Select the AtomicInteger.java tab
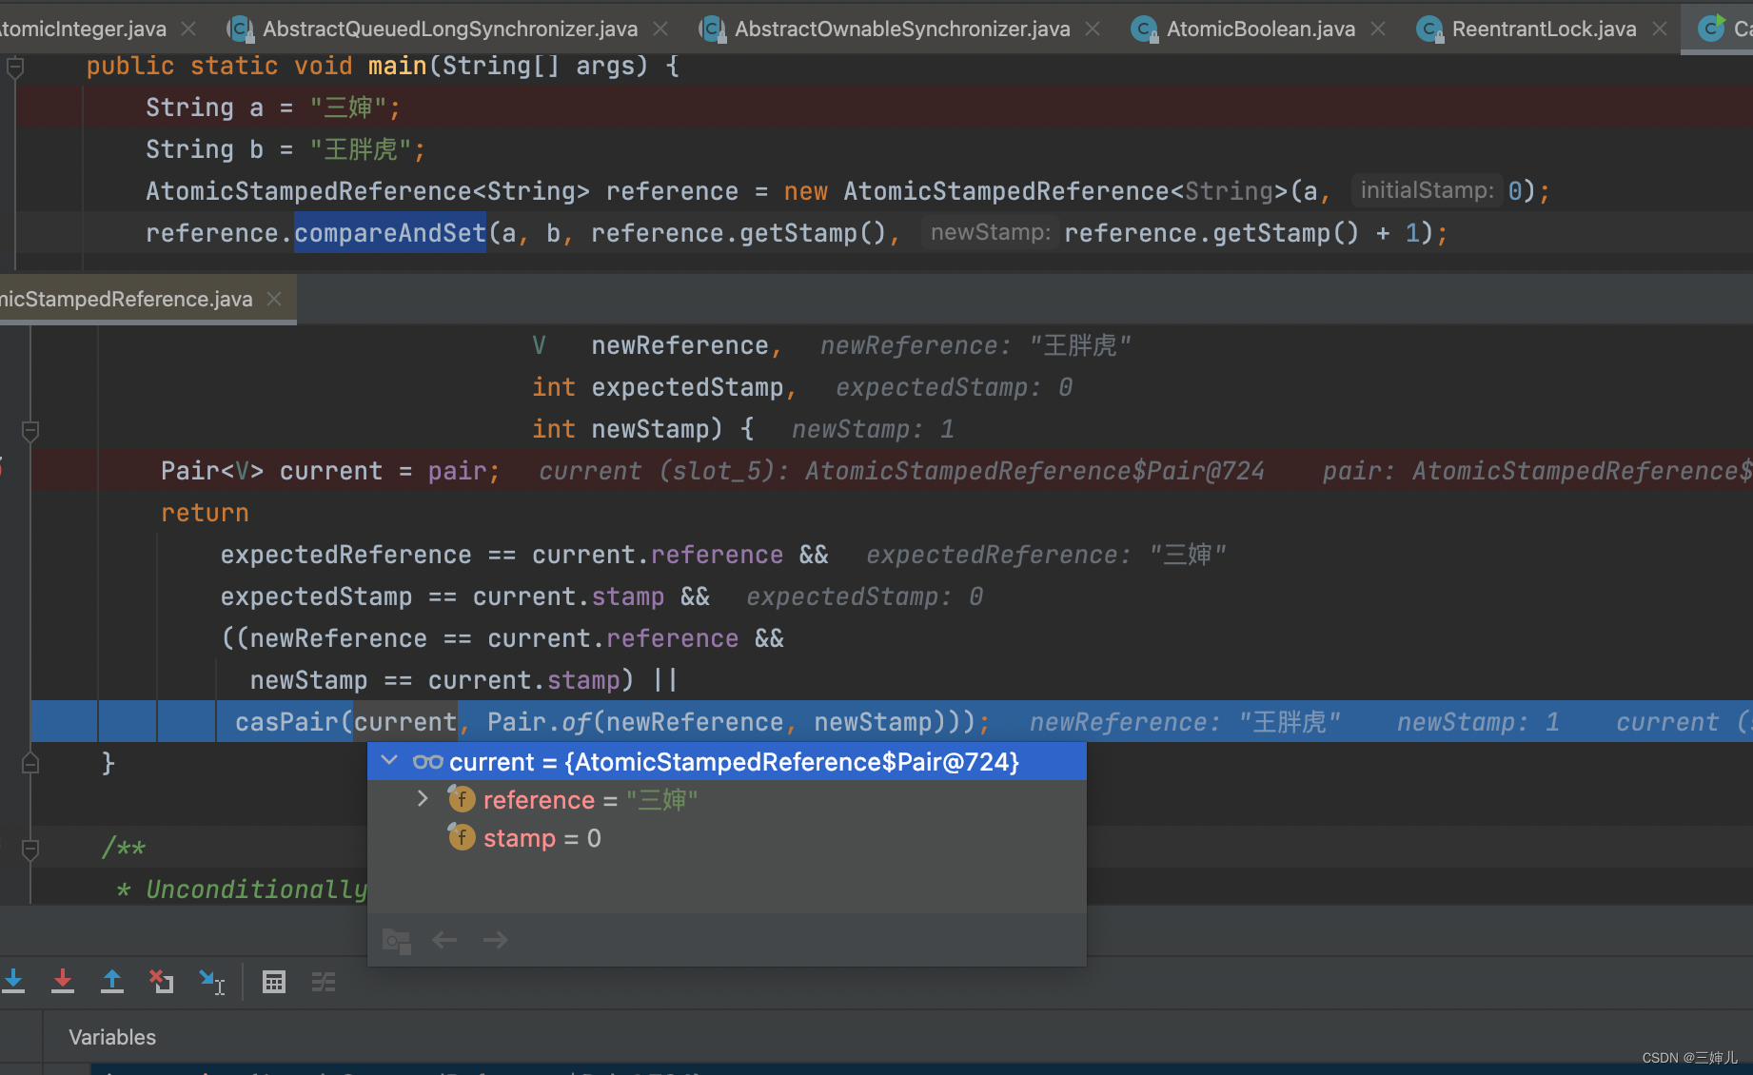This screenshot has width=1753, height=1075. coord(84,29)
